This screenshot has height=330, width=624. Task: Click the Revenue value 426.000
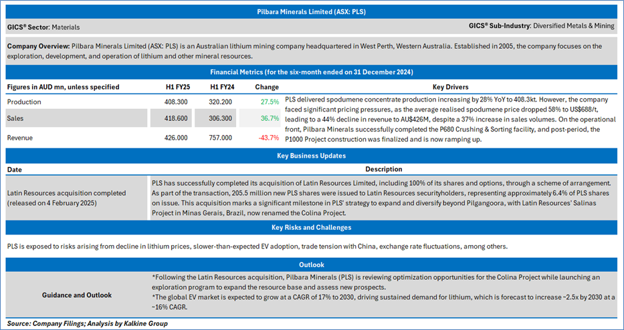(175, 138)
